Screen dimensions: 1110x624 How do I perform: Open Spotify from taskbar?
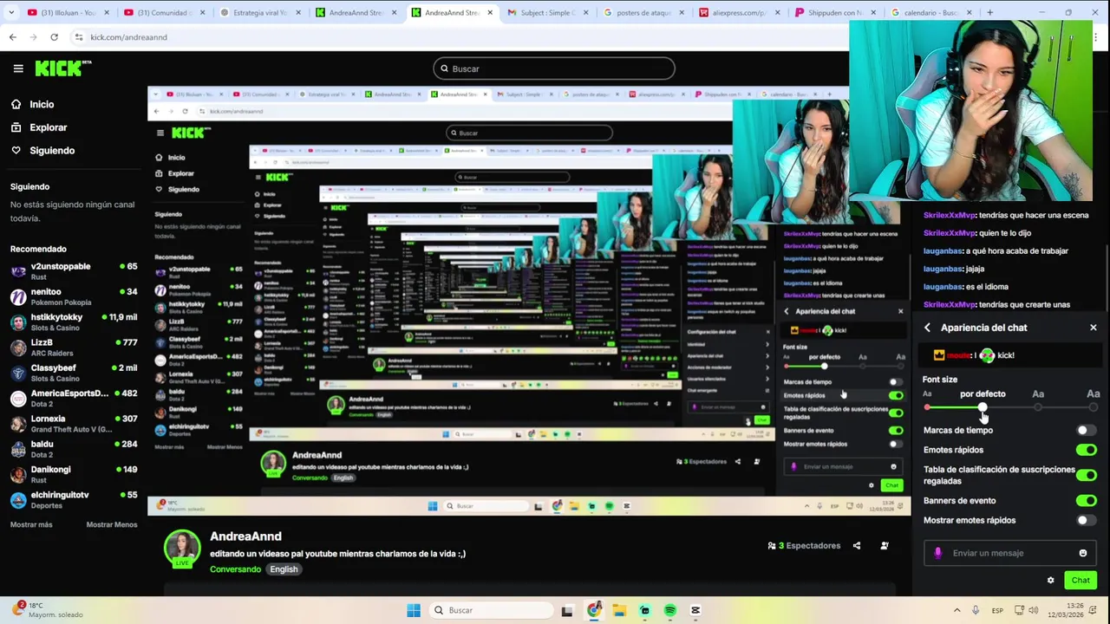(670, 610)
